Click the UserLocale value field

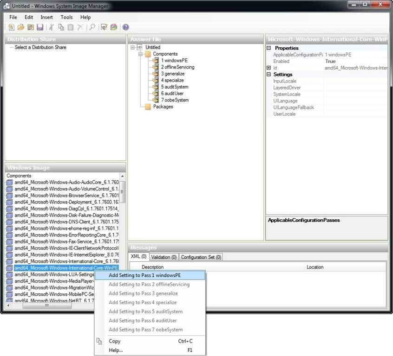coord(355,114)
